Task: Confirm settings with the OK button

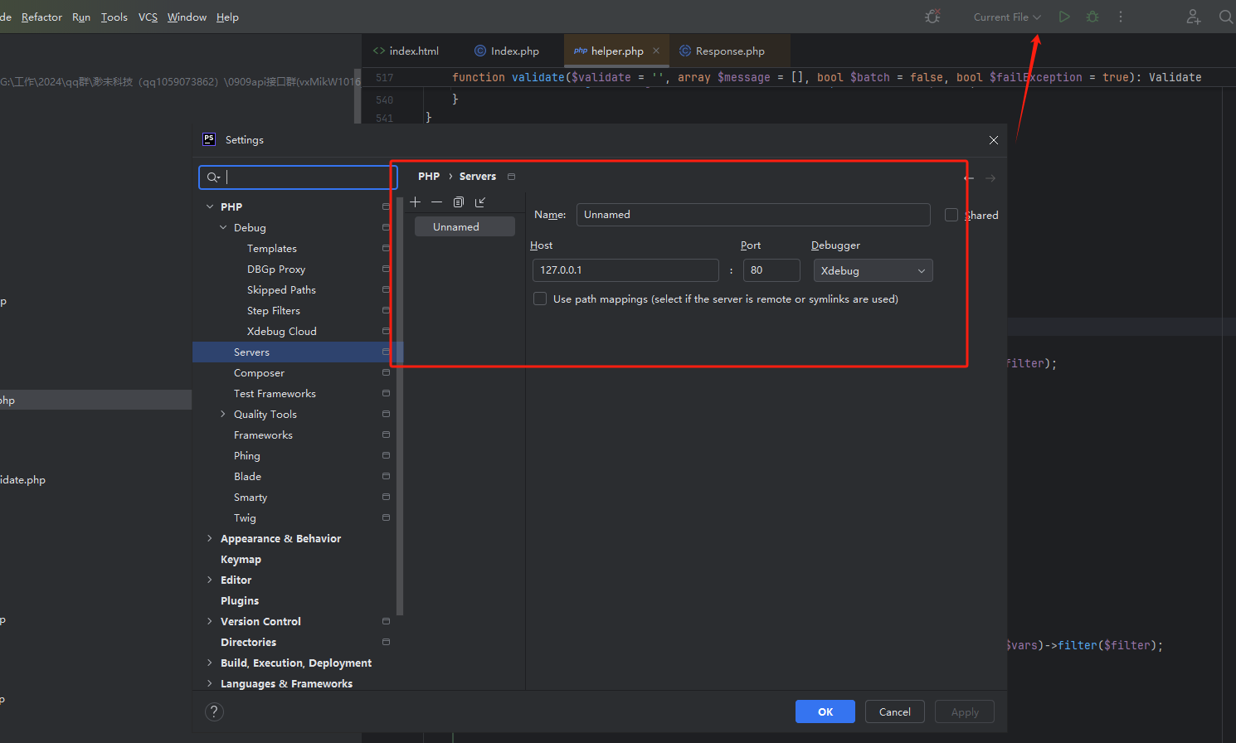Action: click(x=825, y=711)
